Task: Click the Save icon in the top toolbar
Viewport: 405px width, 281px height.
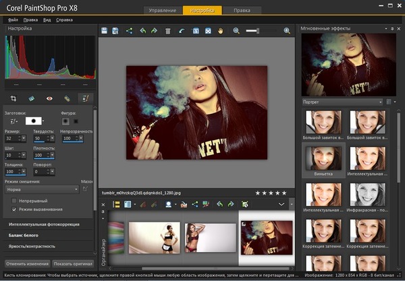Action: [x=105, y=31]
